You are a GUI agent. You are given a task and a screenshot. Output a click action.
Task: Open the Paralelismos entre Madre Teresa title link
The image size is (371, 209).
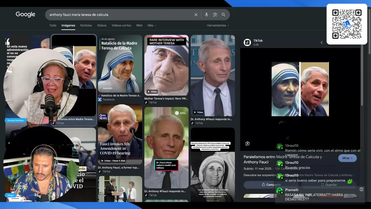(x=283, y=159)
